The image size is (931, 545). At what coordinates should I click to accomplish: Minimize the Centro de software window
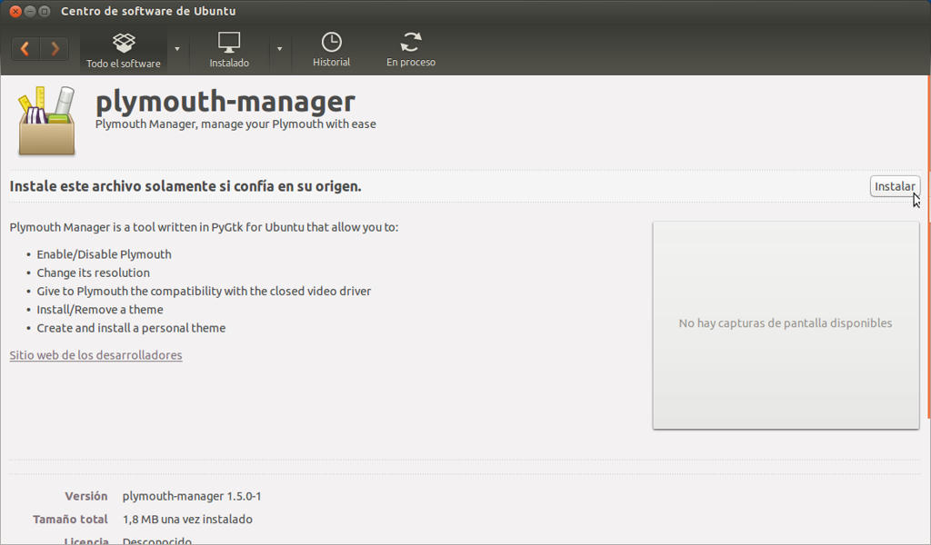coord(30,11)
